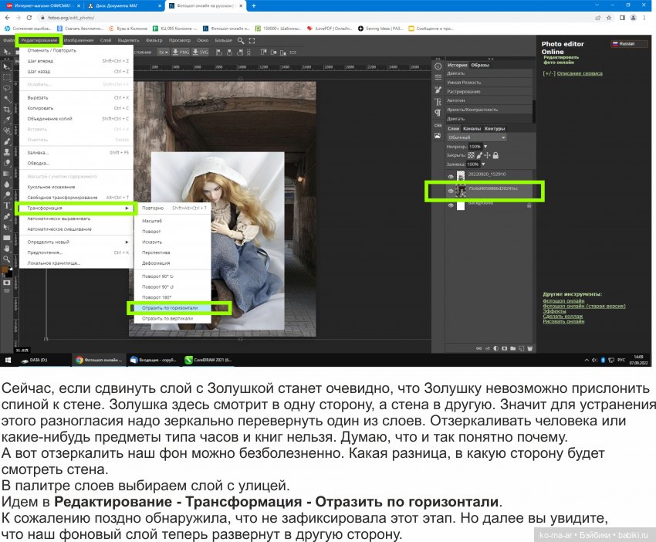Click the trash icon to delete a layer
This screenshot has height=542, width=656.
tap(530, 348)
